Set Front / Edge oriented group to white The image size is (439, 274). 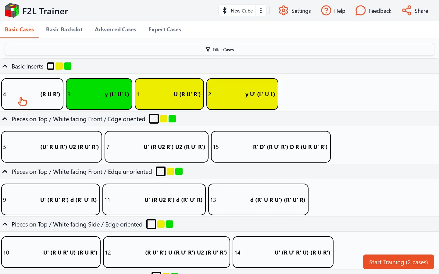click(x=154, y=119)
